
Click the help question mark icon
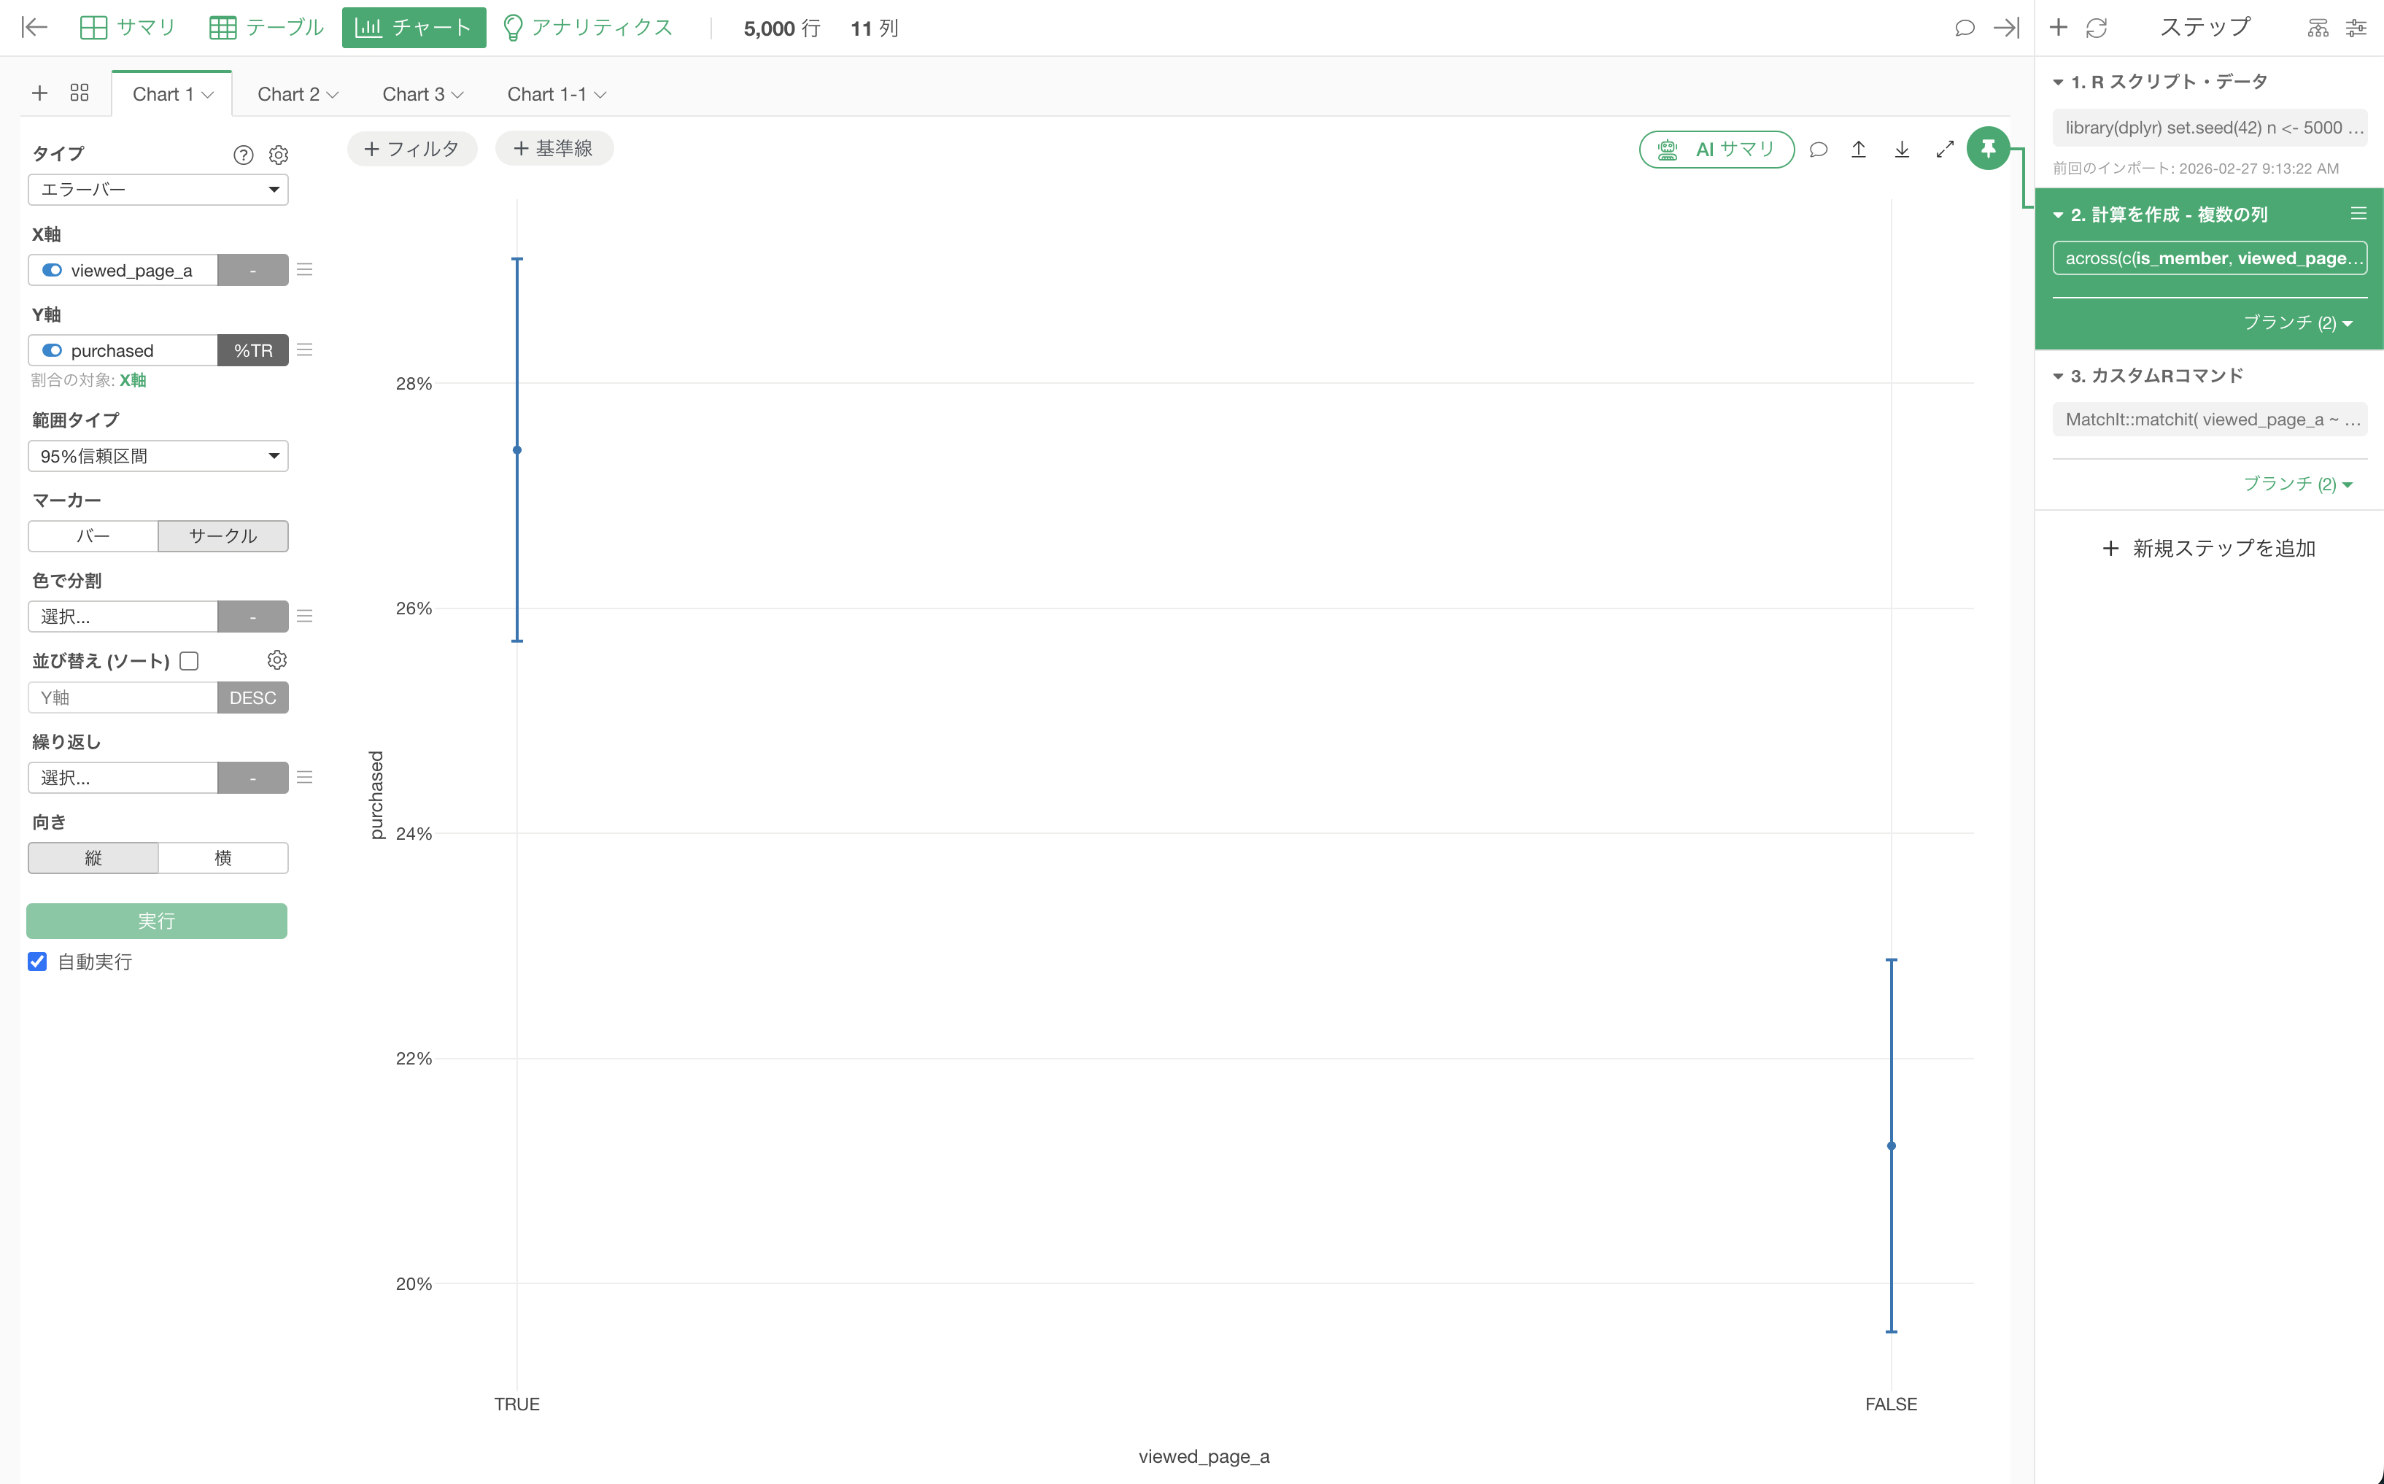click(x=244, y=155)
